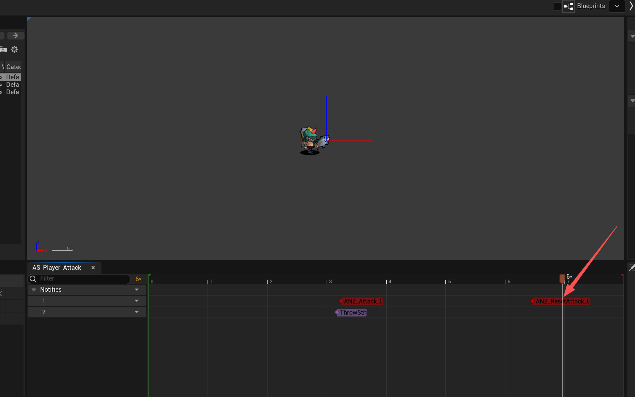Click the Category column header

click(13, 67)
